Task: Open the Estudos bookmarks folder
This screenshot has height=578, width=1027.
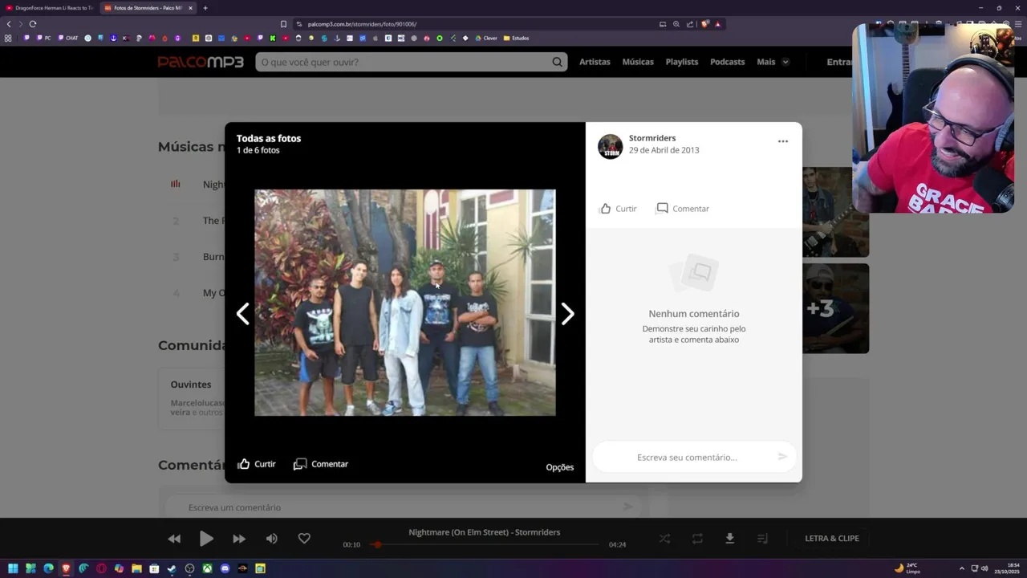Action: point(516,38)
